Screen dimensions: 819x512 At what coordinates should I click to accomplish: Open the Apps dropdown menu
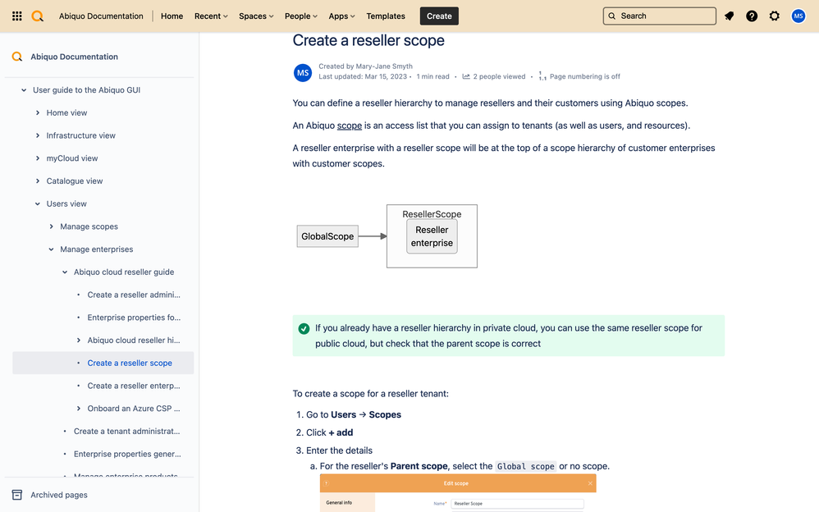(341, 16)
